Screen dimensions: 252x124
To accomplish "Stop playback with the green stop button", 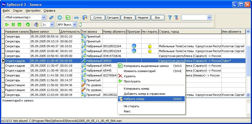I will [x=19, y=25].
